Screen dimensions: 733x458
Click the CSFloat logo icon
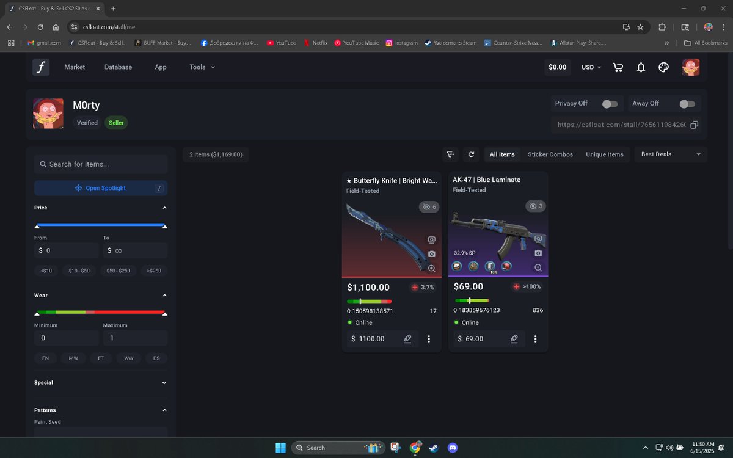coord(41,67)
